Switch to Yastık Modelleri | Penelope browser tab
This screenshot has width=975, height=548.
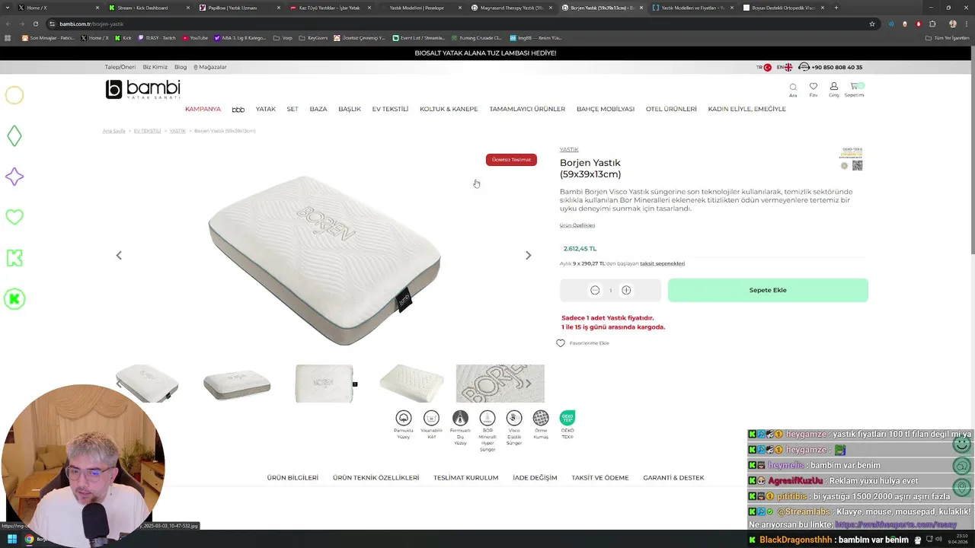[419, 8]
